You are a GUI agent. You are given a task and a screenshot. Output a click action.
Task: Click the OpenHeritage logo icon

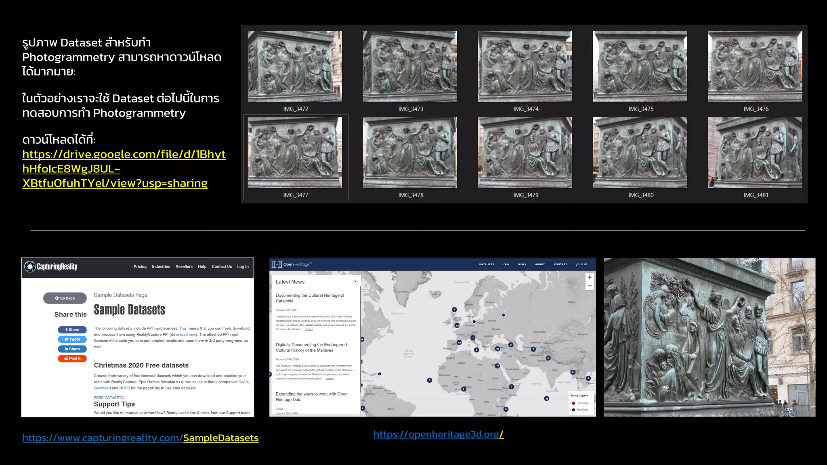pyautogui.click(x=277, y=264)
